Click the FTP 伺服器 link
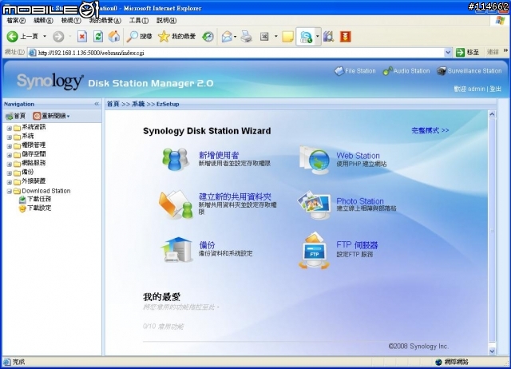511x369 pixels. click(x=357, y=245)
